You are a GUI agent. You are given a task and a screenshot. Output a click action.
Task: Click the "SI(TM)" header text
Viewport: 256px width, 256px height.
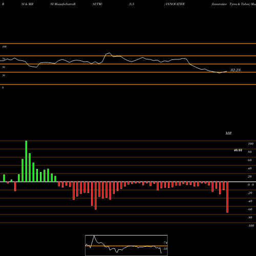tap(97, 4)
